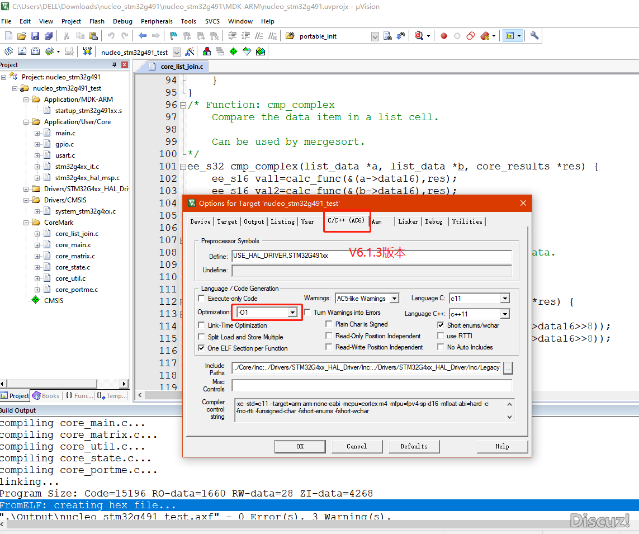Enable the use RTTI checkbox
Viewport: 639px width, 534px height.
[x=441, y=336]
